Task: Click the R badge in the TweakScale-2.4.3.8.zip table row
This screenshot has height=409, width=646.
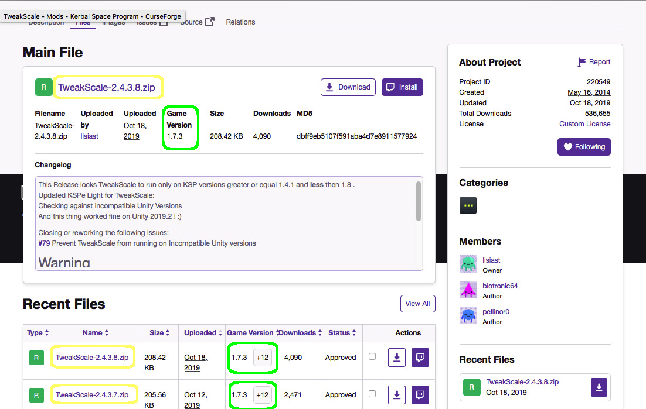Action: (36, 358)
